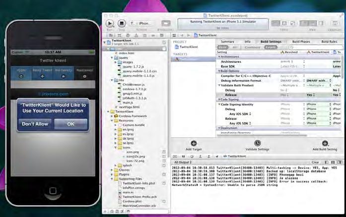The height and width of the screenshot is (217, 346).
Task: Select the All build settings filter
Action: coord(235,48)
